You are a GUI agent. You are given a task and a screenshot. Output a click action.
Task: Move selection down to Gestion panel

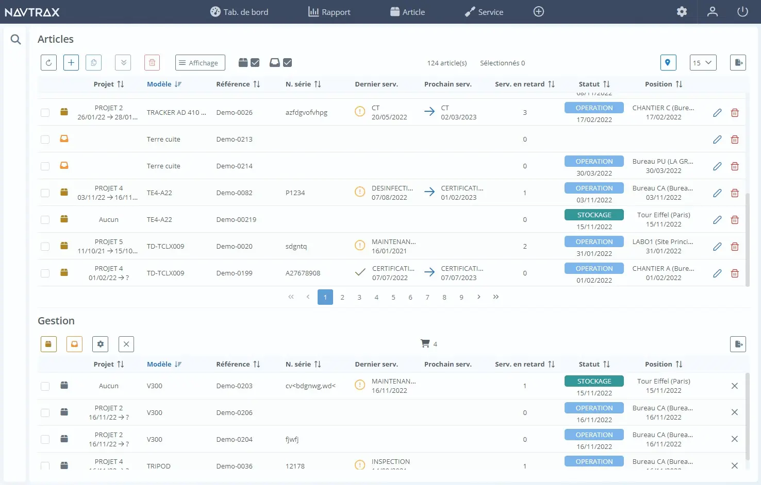pyautogui.click(x=123, y=63)
